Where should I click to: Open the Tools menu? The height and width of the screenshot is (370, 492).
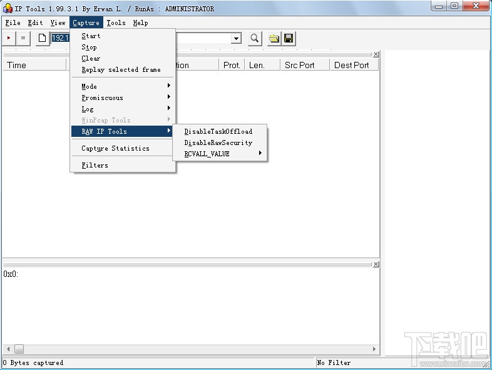pyautogui.click(x=116, y=23)
